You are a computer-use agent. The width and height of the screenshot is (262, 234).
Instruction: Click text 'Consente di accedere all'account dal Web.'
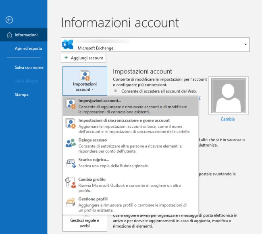pyautogui.click(x=159, y=91)
